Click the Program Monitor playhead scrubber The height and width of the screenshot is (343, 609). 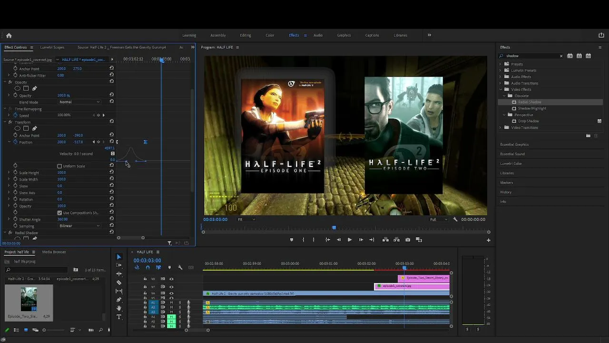pyautogui.click(x=334, y=228)
